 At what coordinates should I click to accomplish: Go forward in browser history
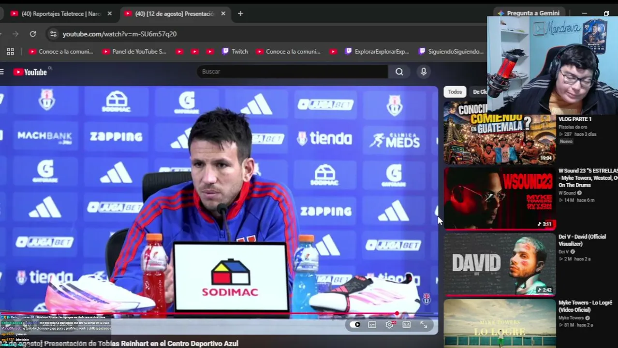15,34
